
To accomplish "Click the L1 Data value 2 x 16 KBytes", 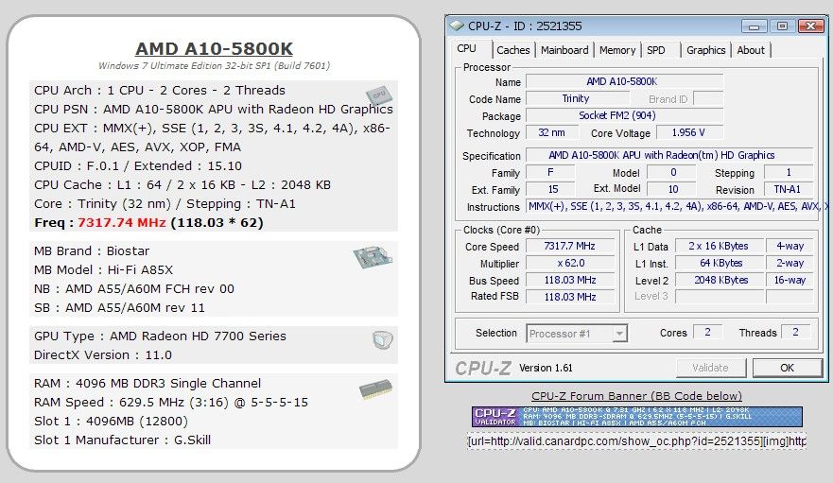I will (719, 246).
